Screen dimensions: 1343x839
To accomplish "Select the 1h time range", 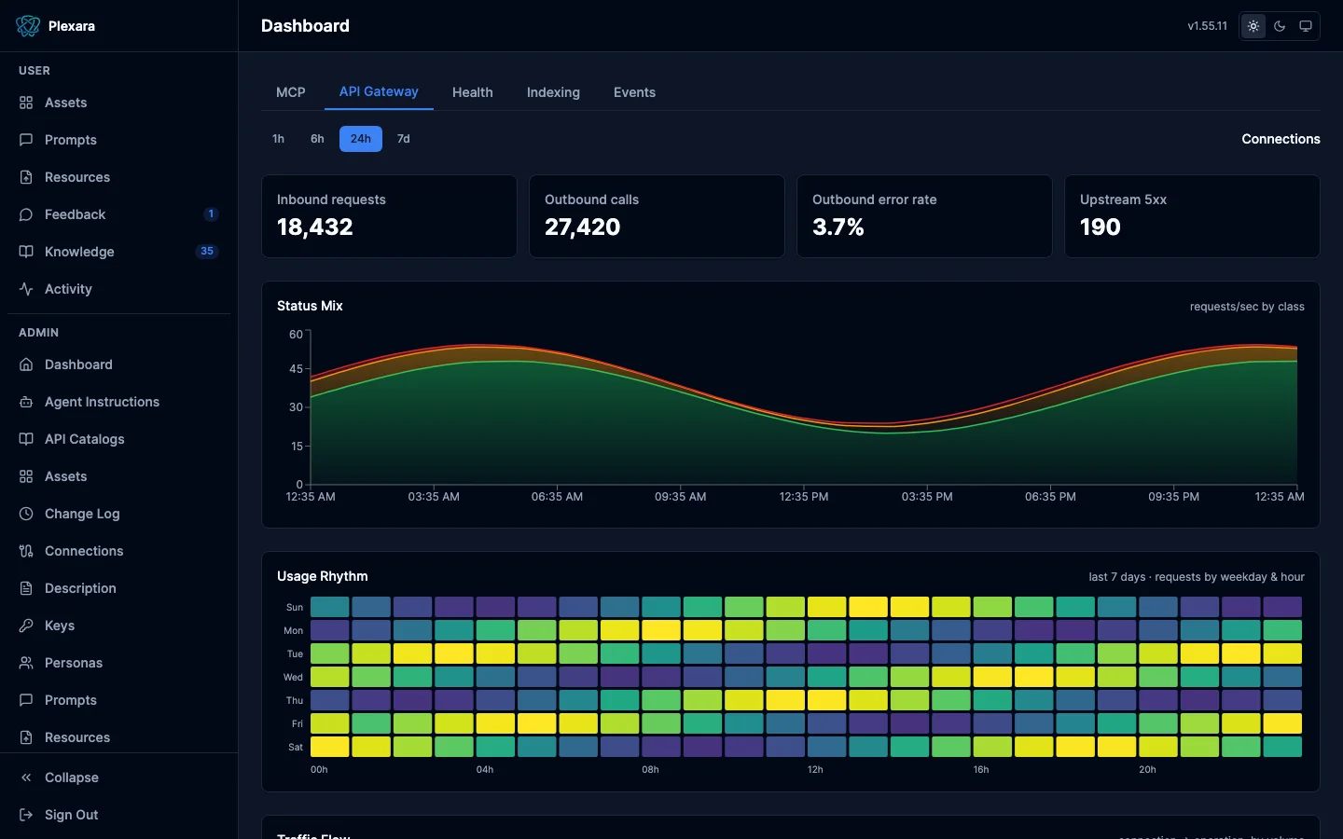I will [x=278, y=139].
